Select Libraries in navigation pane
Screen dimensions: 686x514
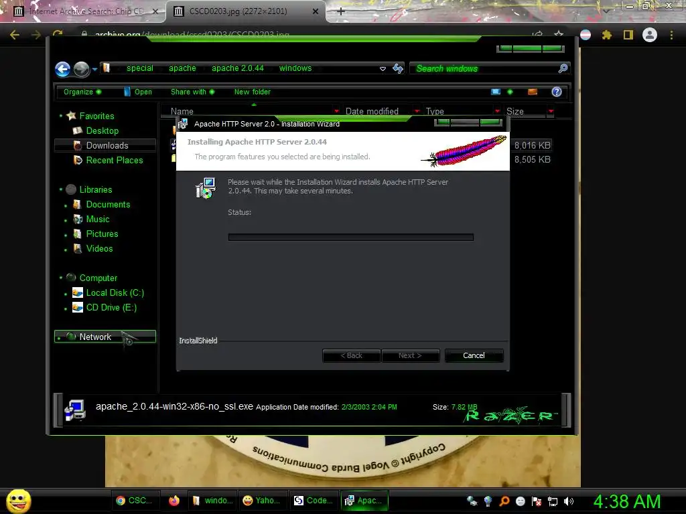coord(95,189)
